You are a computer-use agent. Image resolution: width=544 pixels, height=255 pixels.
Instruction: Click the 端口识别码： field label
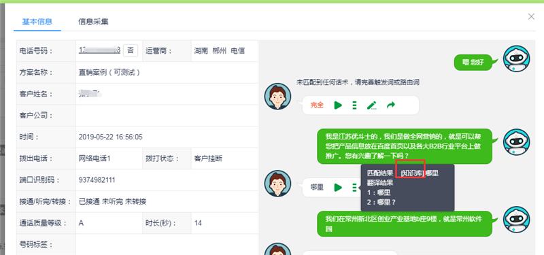coord(39,180)
